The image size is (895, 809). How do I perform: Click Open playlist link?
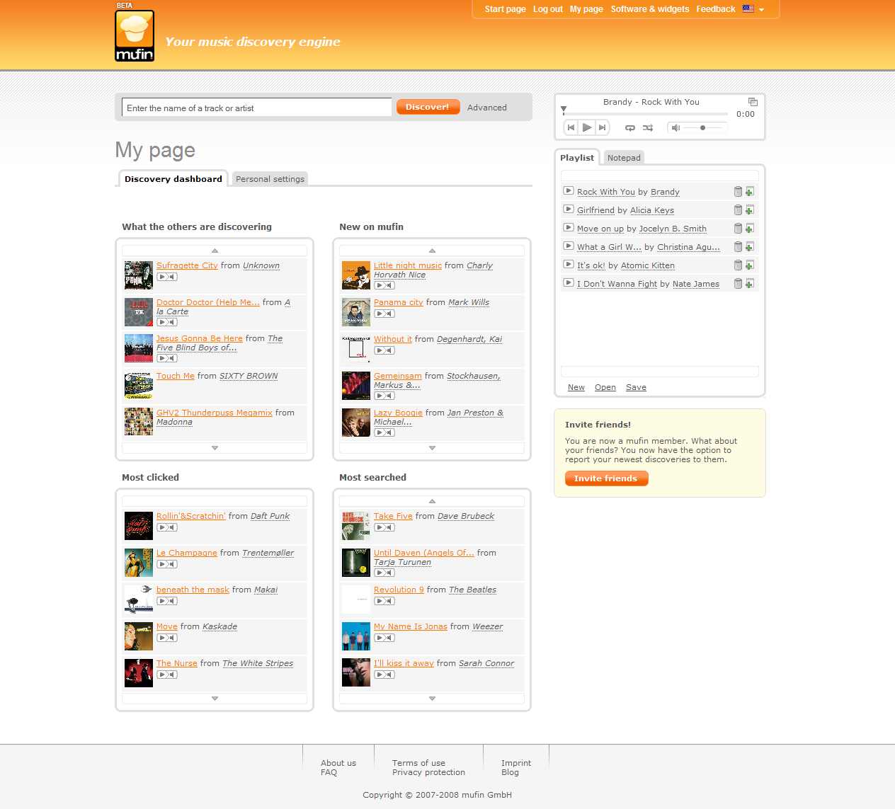coord(605,387)
